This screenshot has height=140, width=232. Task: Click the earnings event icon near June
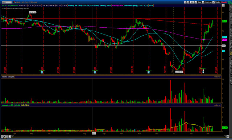(x=42, y=72)
